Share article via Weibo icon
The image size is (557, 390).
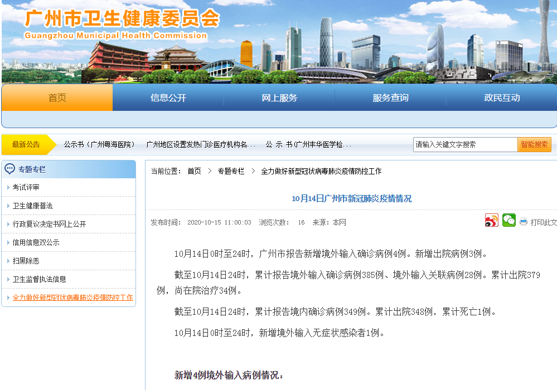(492, 221)
